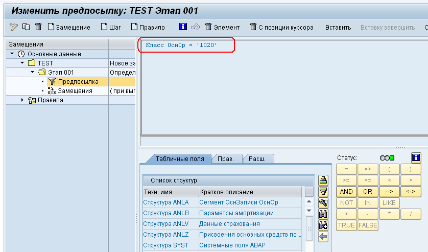
Task: Click the <> not-equal operator button
Action: pos(368,169)
